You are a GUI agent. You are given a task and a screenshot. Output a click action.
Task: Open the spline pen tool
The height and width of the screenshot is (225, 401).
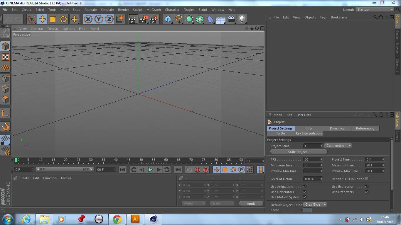click(178, 19)
